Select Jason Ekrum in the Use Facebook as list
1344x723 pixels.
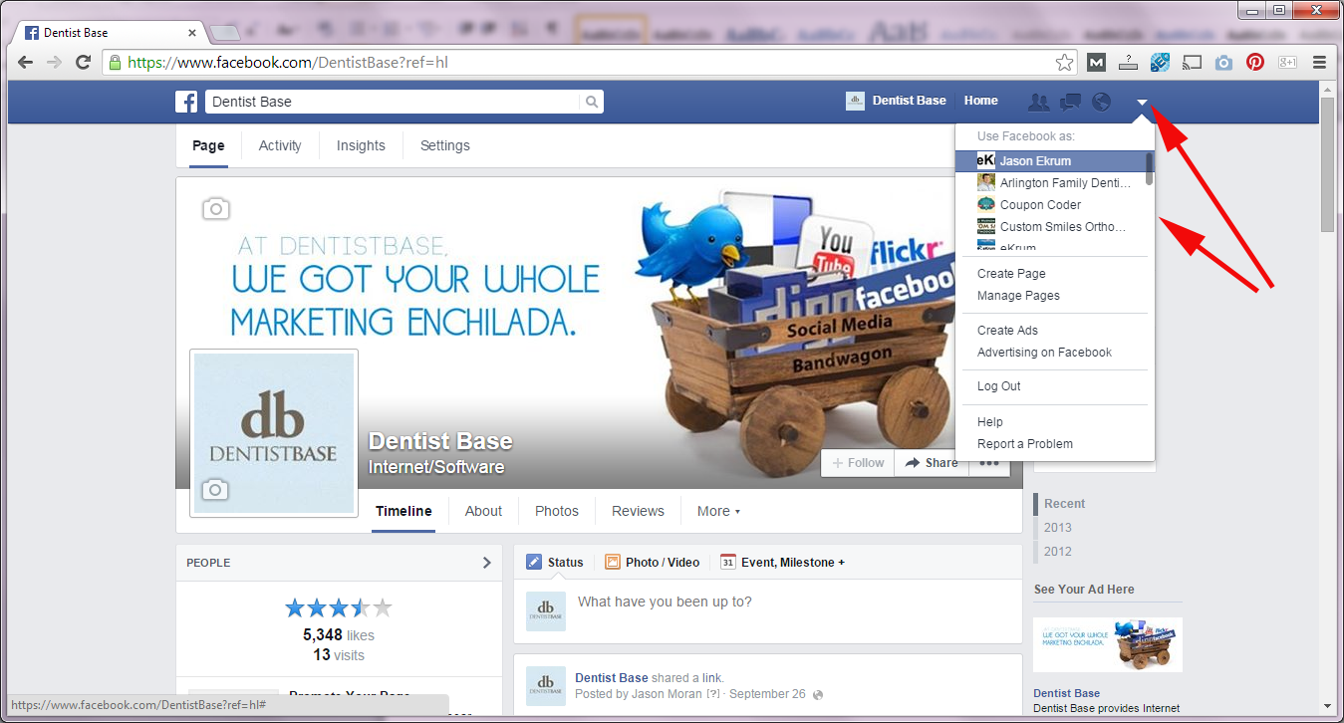[x=1050, y=160]
